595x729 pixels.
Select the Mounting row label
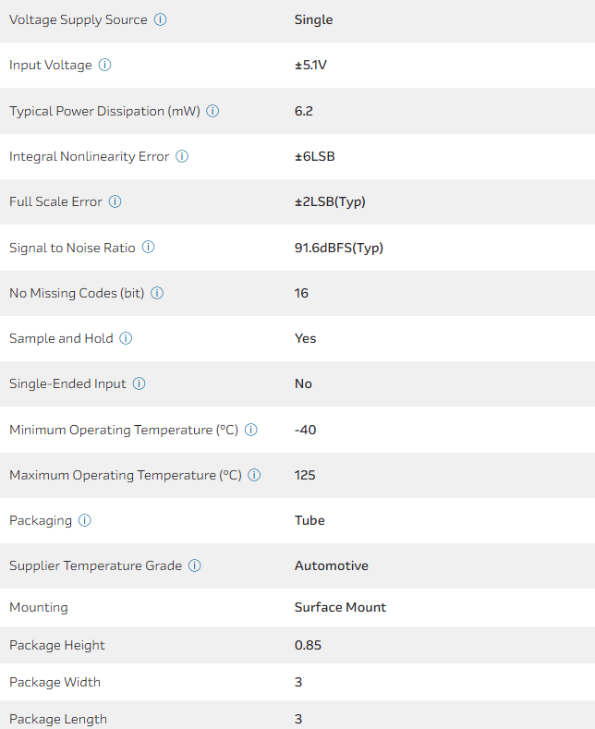point(39,607)
